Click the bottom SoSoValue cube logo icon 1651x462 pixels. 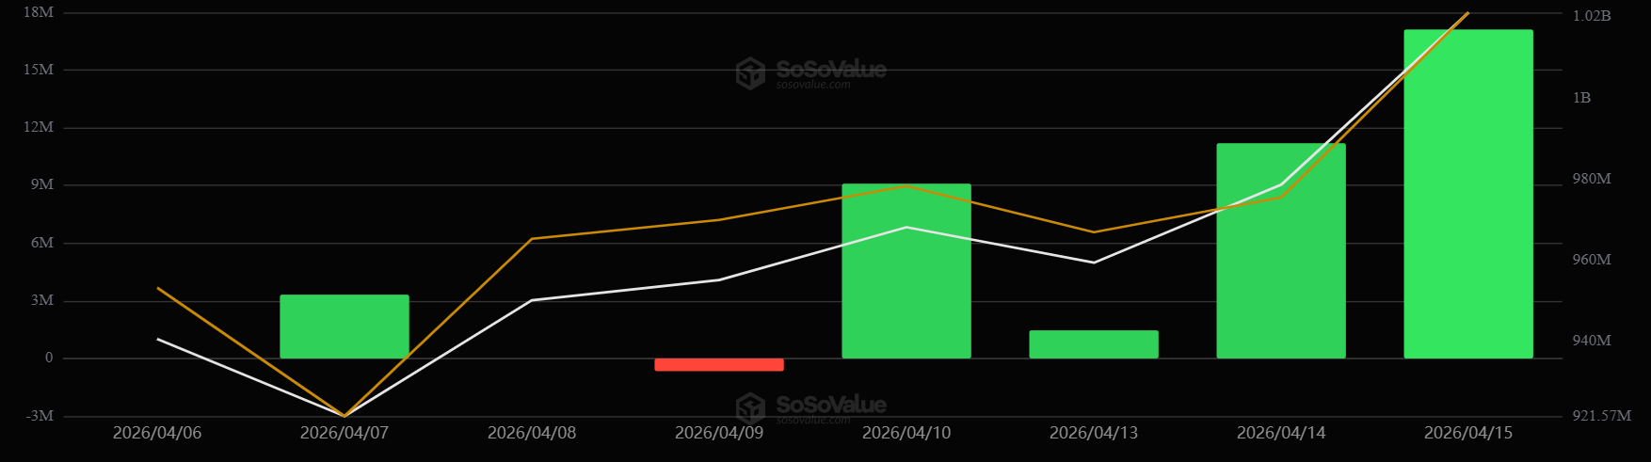click(x=750, y=408)
